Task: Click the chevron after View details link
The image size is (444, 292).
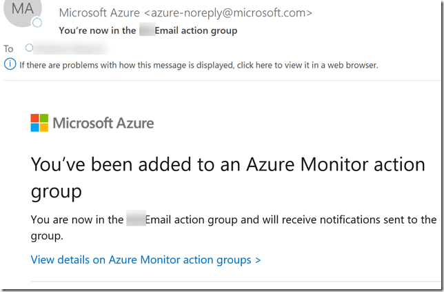Action: coord(258,260)
